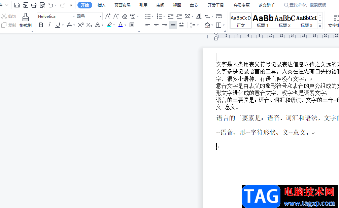This screenshot has width=339, height=208.
Task: Open the quick access toolbar customize arrow
Action: [x=71, y=5]
